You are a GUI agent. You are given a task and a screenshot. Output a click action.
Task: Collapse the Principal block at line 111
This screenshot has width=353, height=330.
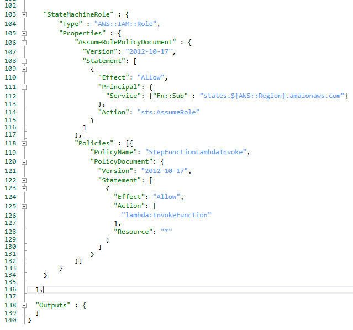click(24, 87)
